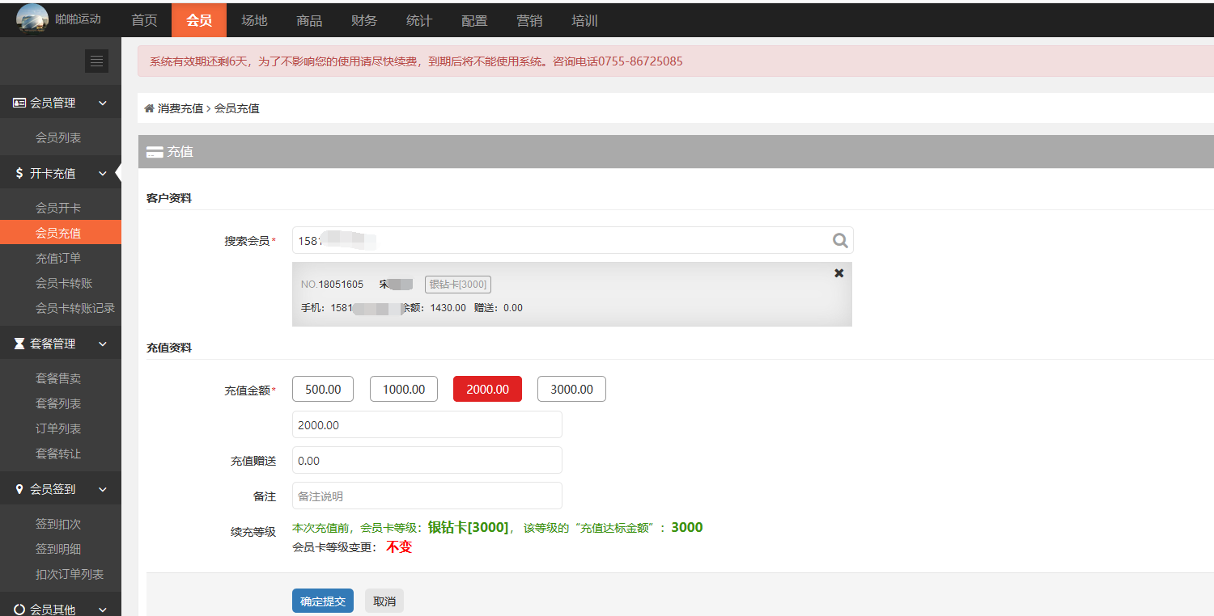The width and height of the screenshot is (1214, 616).
Task: Click the circle icon of 会员其他
Action: (19, 610)
